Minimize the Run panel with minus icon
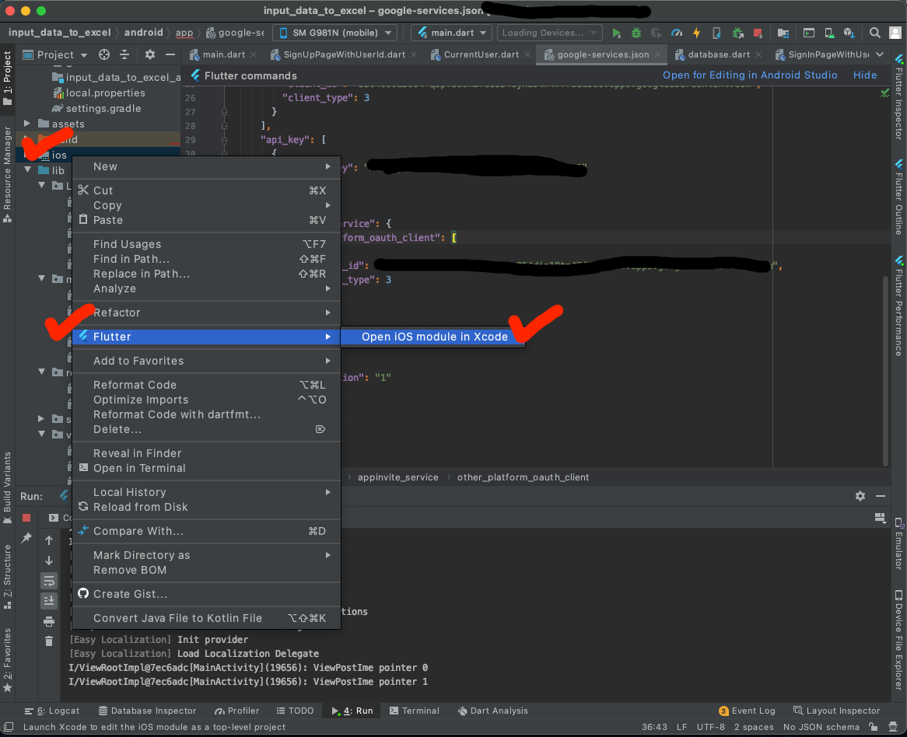This screenshot has width=907, height=737. pyautogui.click(x=881, y=496)
